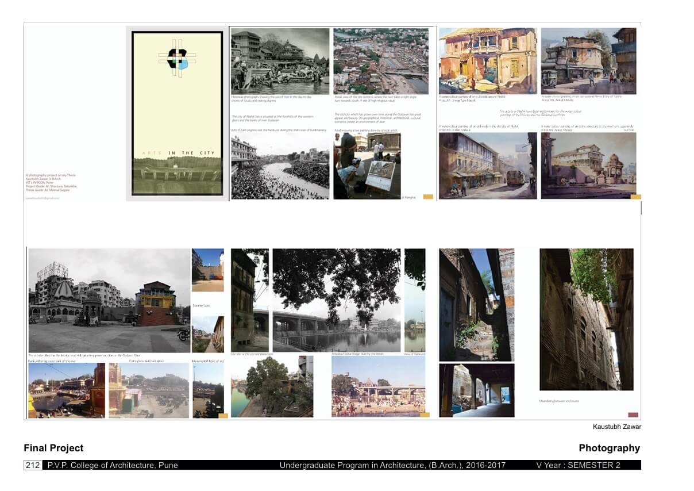Select the tall brick wall photo with hanging plants

(x=587, y=320)
